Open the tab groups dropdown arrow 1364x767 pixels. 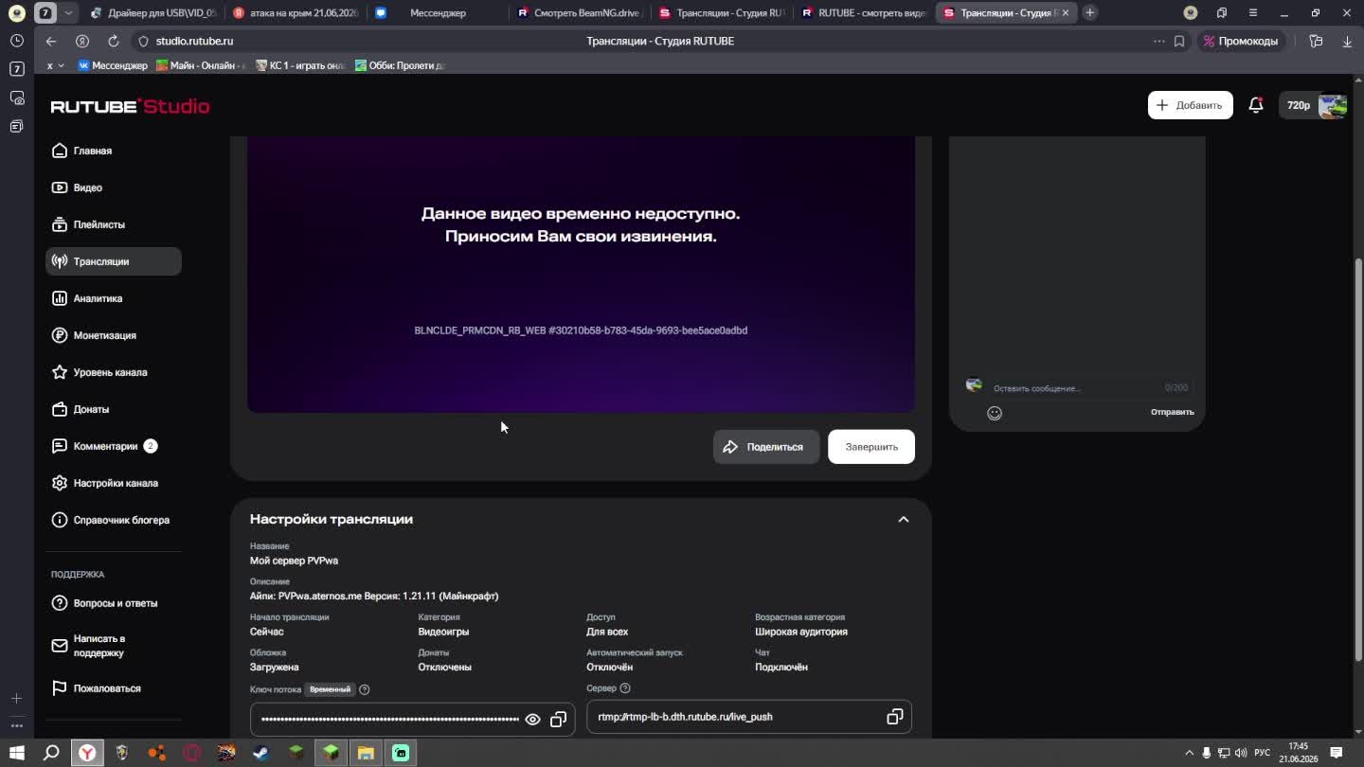pyautogui.click(x=68, y=13)
